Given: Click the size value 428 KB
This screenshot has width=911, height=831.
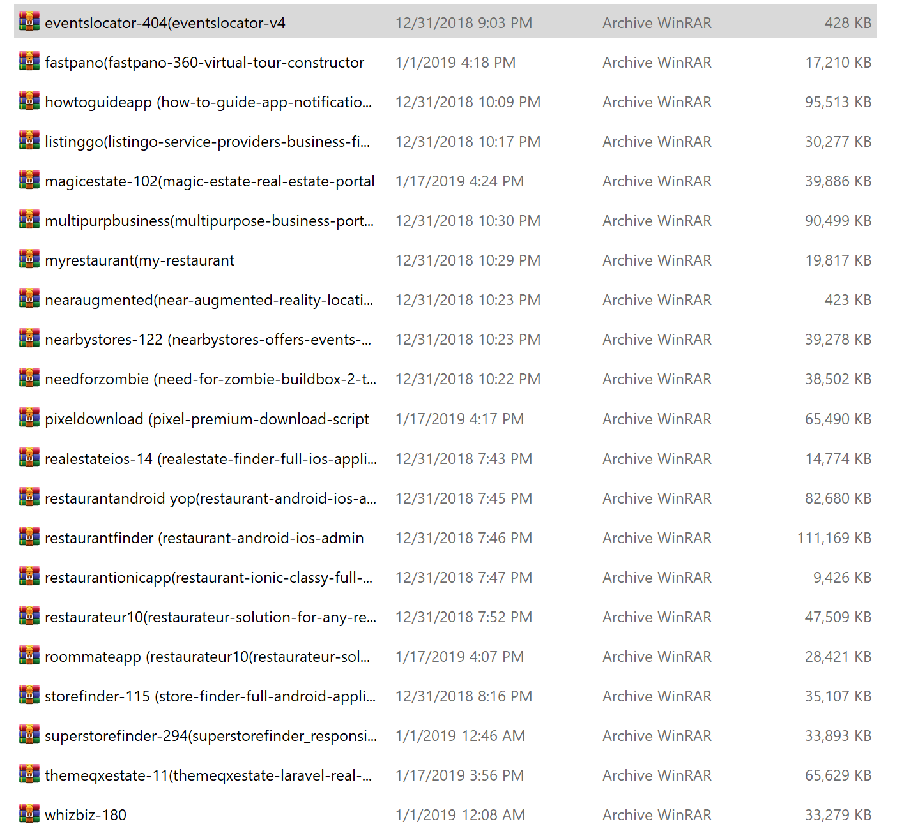Looking at the screenshot, I should click(848, 23).
